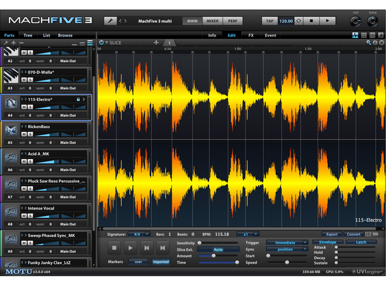Adjust the Sensitivity slider
Viewport: 386px width, 285px height.
coord(218,243)
